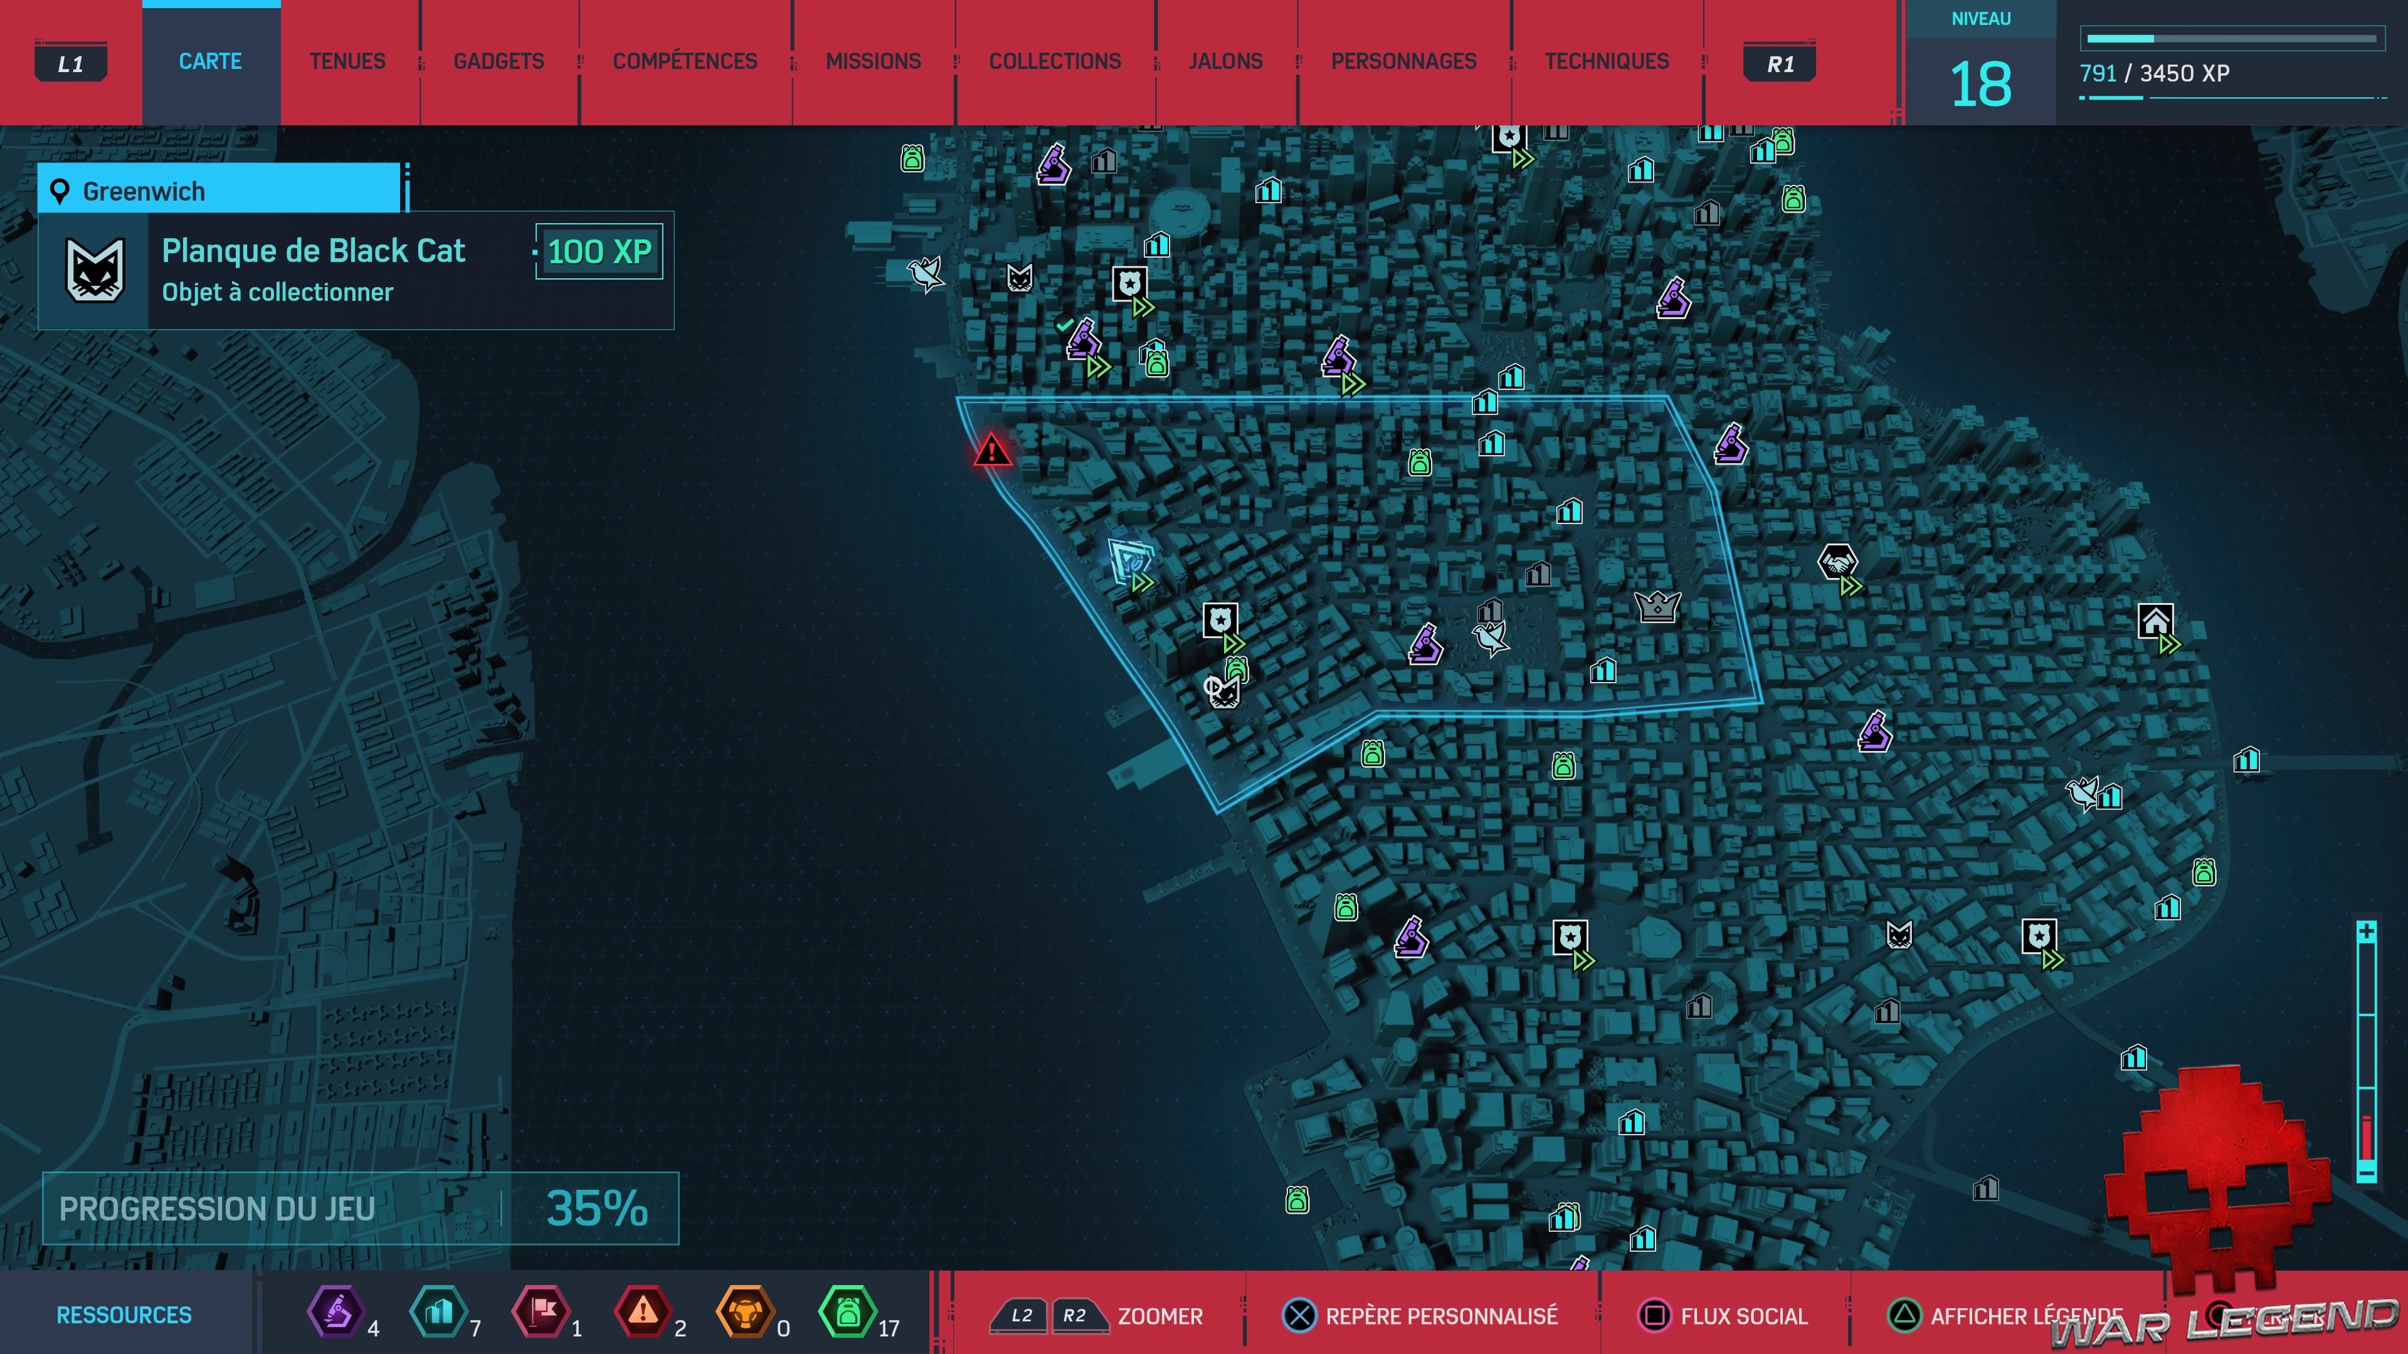Click the red warning triangle crime marker
Image resolution: width=2408 pixels, height=1354 pixels.
tap(992, 451)
